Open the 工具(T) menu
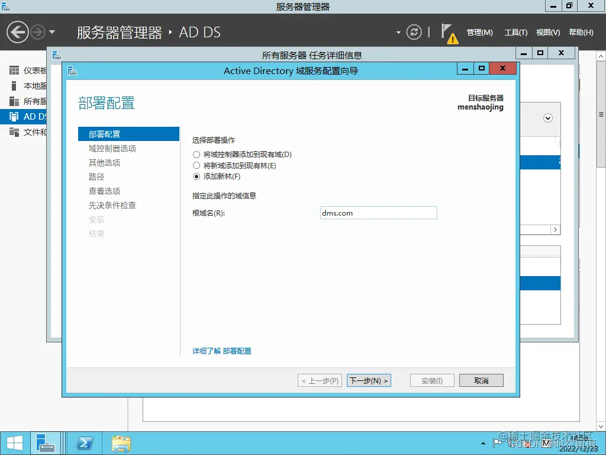The width and height of the screenshot is (606, 455). tap(515, 33)
